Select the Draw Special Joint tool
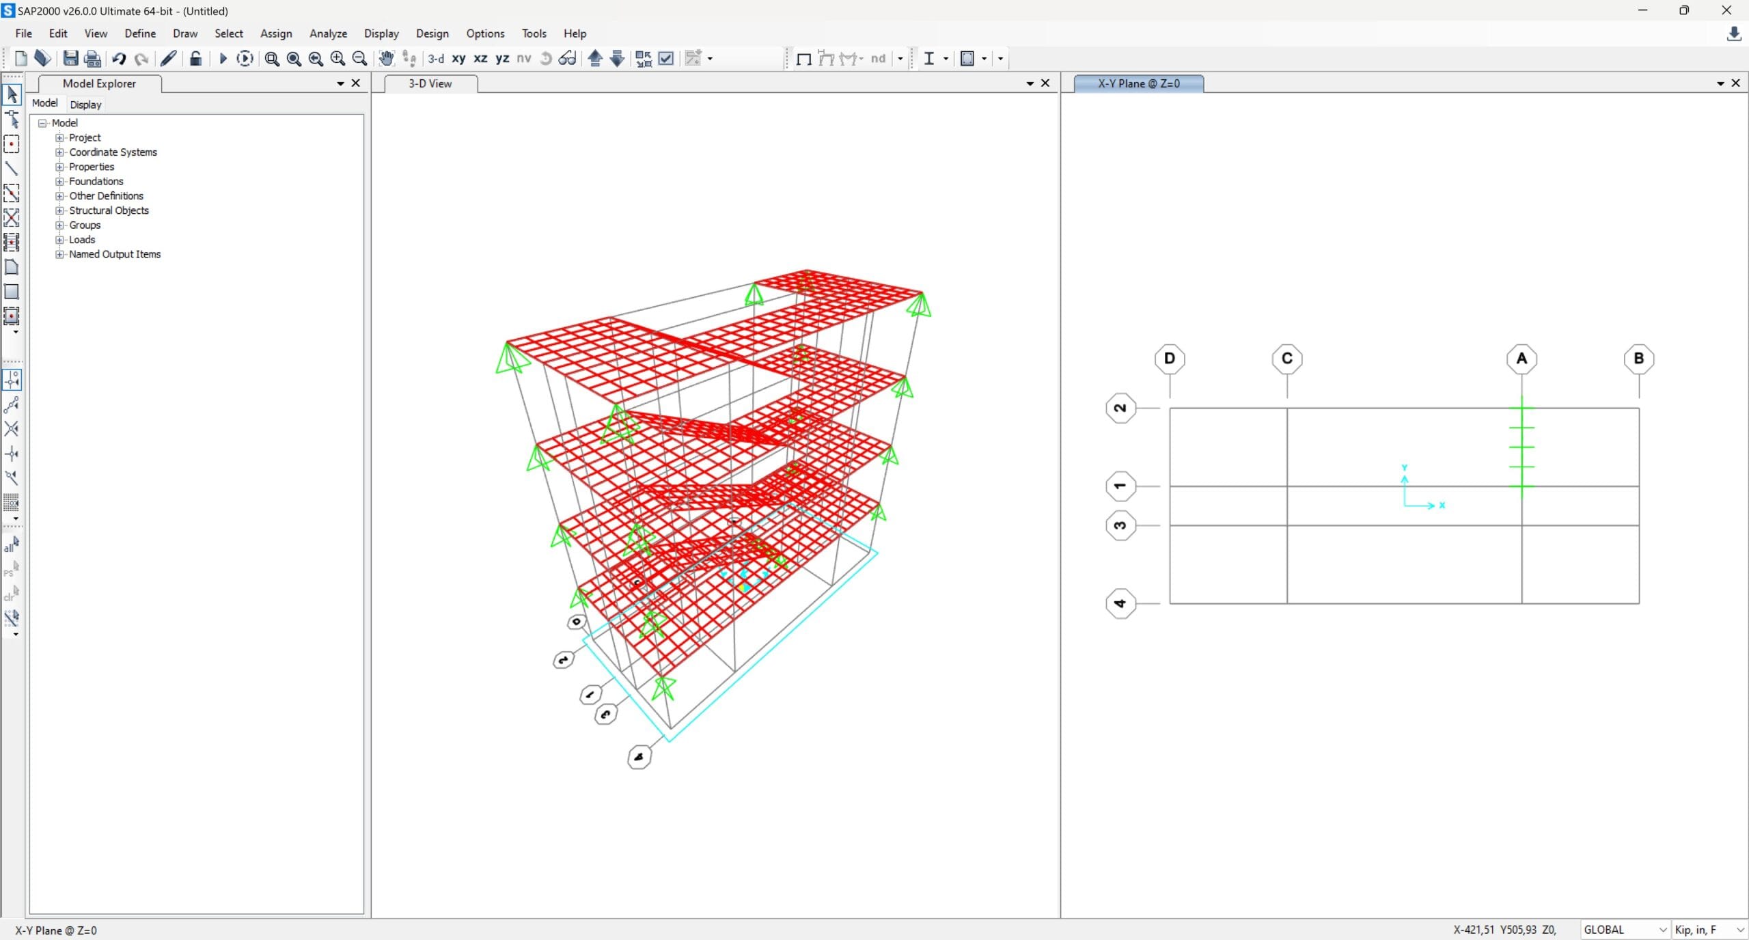1749x940 pixels. click(12, 144)
